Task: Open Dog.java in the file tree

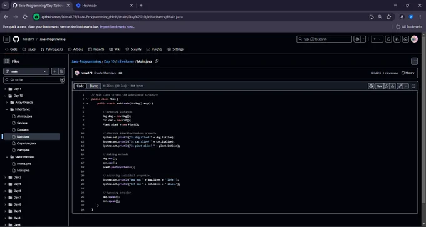Action: (x=23, y=129)
